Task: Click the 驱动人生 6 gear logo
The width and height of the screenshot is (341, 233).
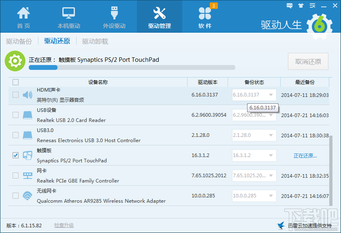Action: pyautogui.click(x=320, y=26)
